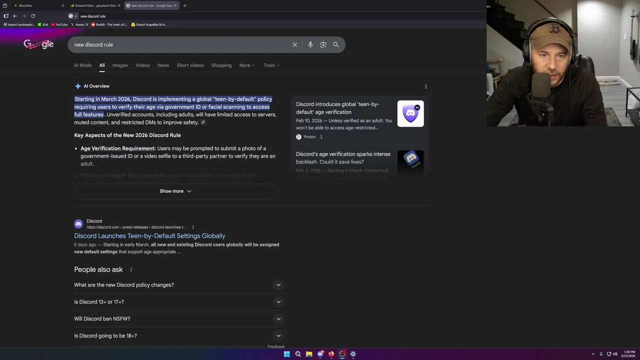Image resolution: width=640 pixels, height=360 pixels.
Task: Open 'Discord Launches Teen-by-Default Settings Globally' link
Action: [x=150, y=236]
